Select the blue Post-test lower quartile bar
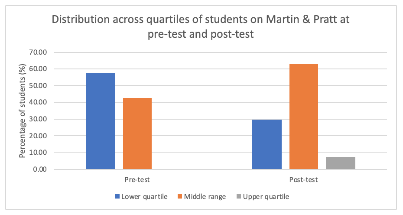 267,144
